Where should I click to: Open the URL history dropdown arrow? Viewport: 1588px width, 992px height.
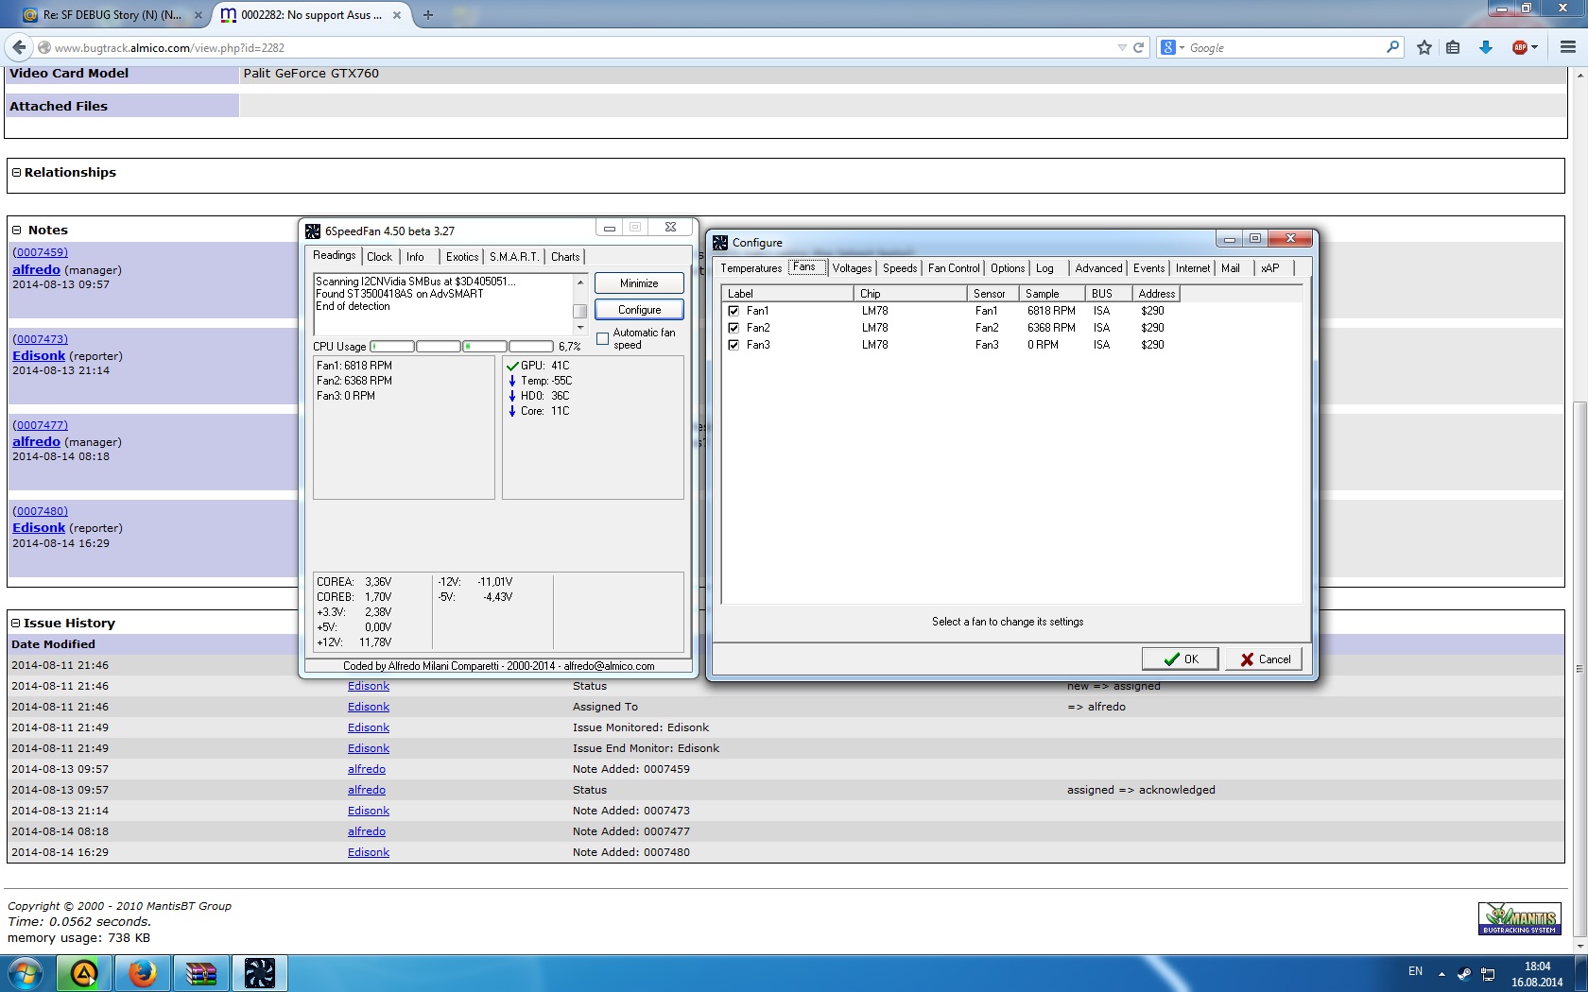coord(1122,47)
